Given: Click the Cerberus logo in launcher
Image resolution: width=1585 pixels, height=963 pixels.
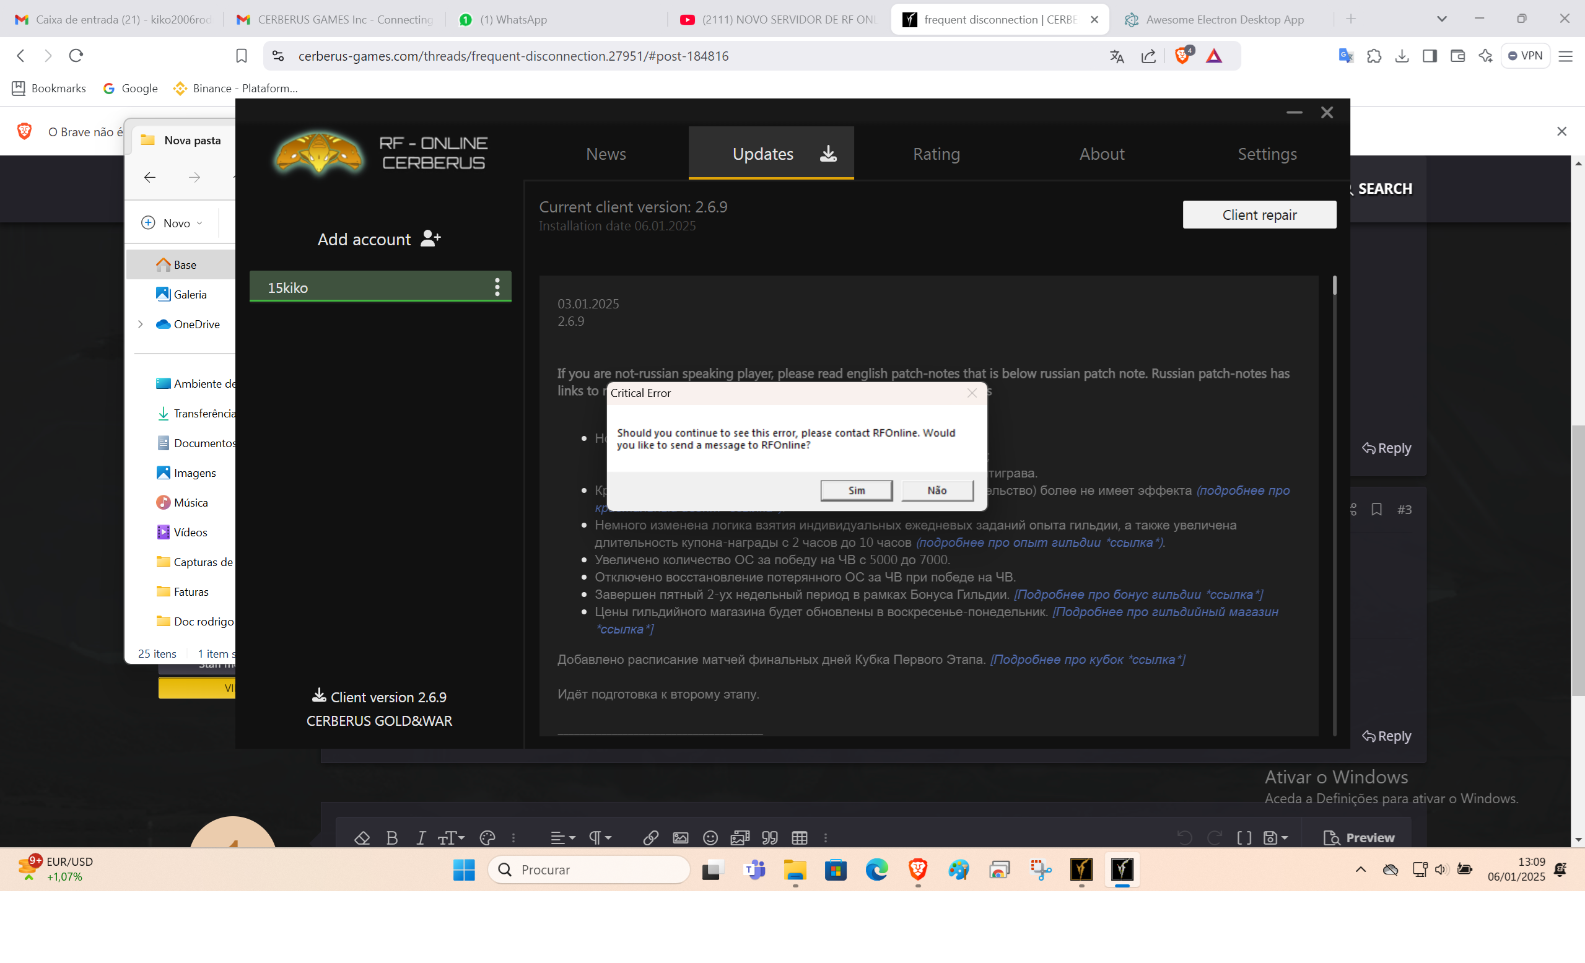Looking at the screenshot, I should click(x=318, y=154).
